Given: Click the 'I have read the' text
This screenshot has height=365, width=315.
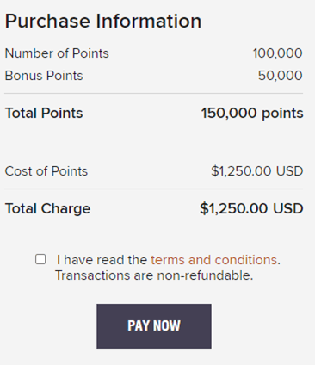Looking at the screenshot, I should click(102, 260).
